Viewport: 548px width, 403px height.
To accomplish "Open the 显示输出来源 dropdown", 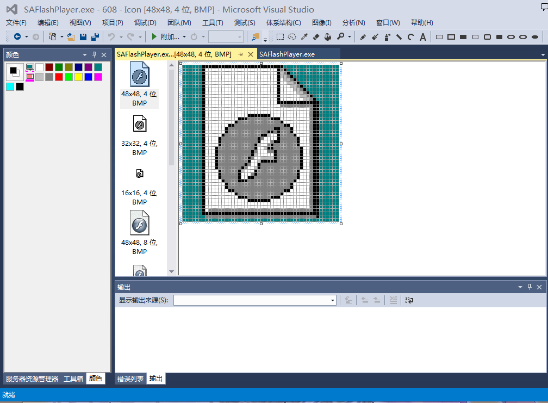I will tap(332, 300).
